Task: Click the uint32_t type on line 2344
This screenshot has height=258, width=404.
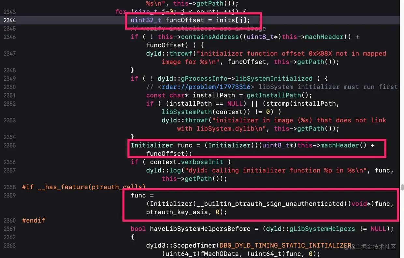Action: click(146, 20)
